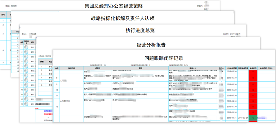Click the row 2 status ball in 执行进度总览
276x125 pixels.
click(26, 52)
